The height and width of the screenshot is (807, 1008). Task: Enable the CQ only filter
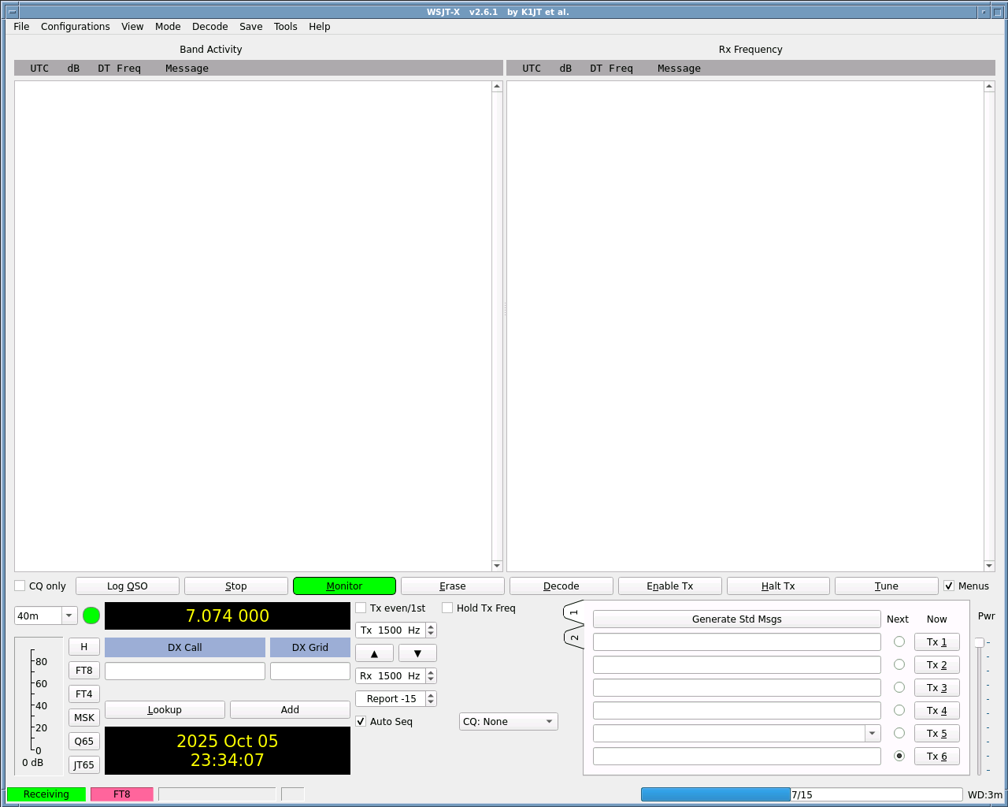(19, 585)
